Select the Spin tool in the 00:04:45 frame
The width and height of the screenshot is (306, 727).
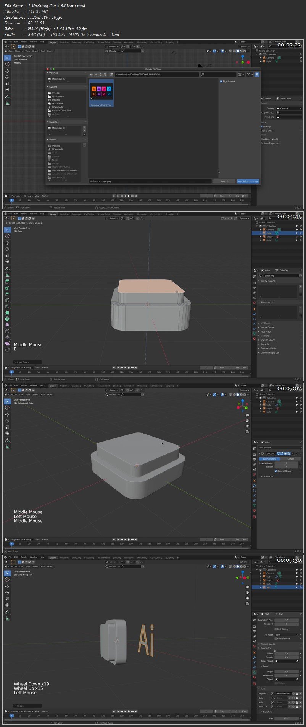point(7,319)
